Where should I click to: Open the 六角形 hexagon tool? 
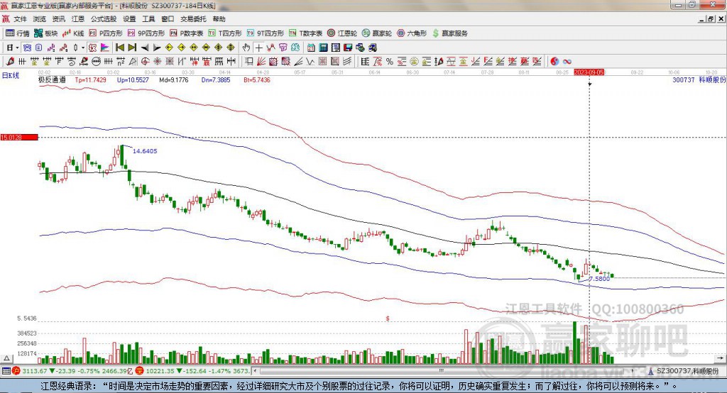coord(412,33)
